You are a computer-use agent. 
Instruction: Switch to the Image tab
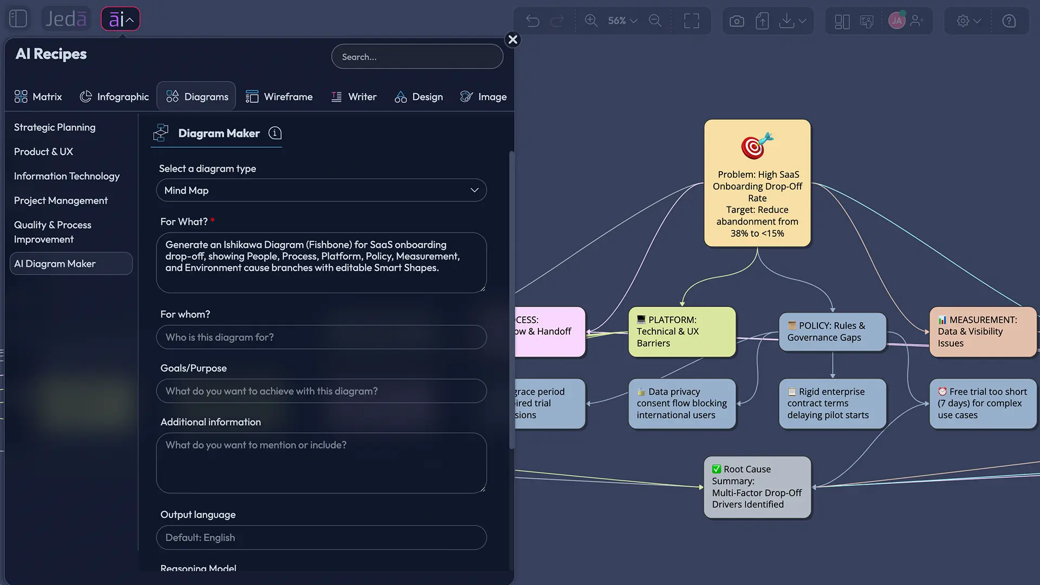483,96
